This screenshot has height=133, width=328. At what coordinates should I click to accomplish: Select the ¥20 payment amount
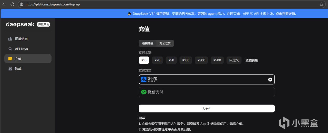(x=157, y=60)
